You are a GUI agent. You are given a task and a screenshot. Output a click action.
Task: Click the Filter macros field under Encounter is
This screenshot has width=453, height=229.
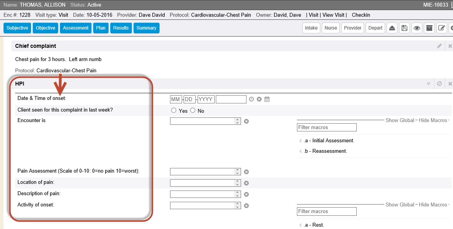pos(327,128)
